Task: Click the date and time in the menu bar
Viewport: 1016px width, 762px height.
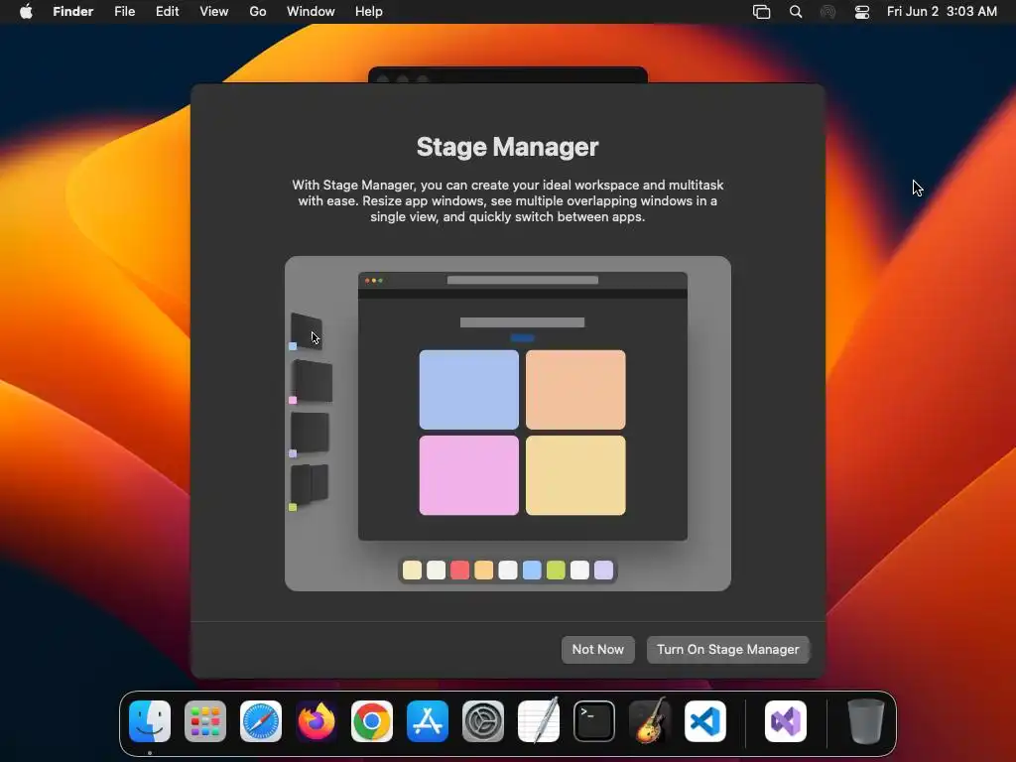Action: [942, 12]
